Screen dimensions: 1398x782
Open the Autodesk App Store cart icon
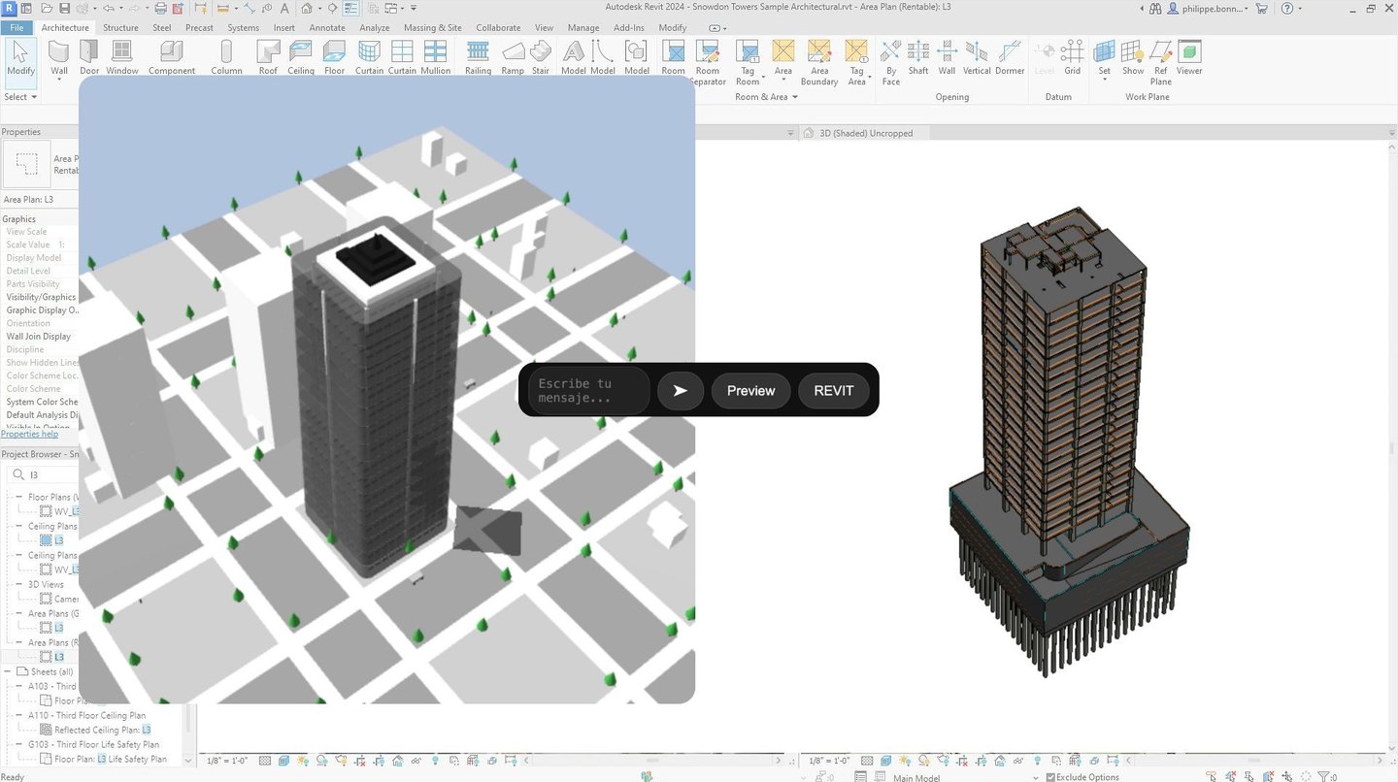click(x=1261, y=8)
